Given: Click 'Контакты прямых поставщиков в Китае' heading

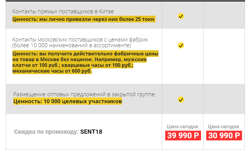Looking at the screenshot, I should coord(63,11).
